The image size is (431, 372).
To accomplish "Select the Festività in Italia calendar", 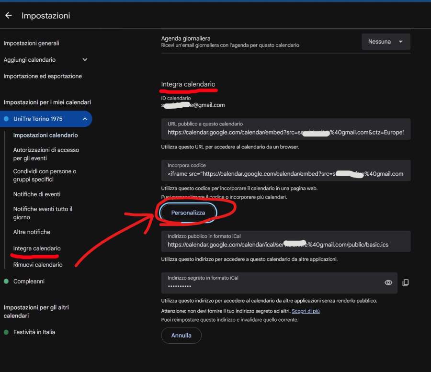I will [34, 332].
